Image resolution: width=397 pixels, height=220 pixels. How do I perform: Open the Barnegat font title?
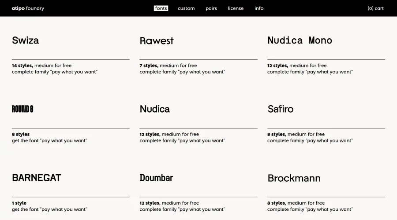pos(37,178)
